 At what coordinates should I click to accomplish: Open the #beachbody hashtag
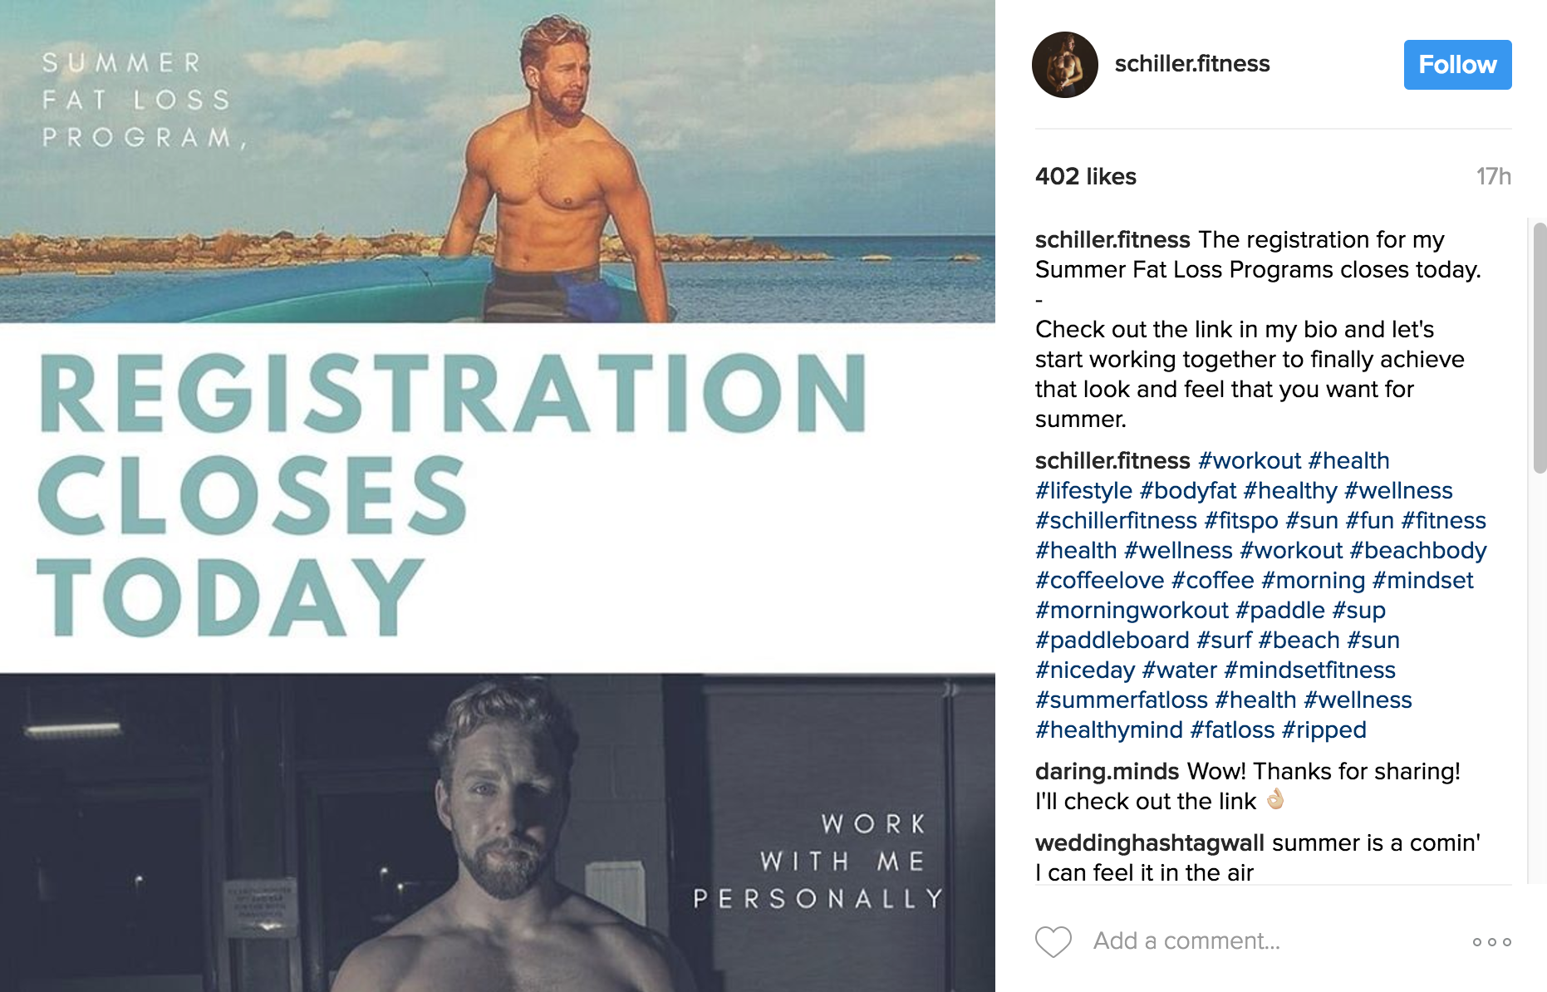coord(1417,551)
